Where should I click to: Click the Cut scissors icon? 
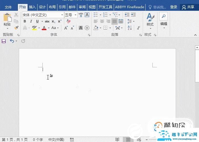pyautogui.click(x=16, y=15)
